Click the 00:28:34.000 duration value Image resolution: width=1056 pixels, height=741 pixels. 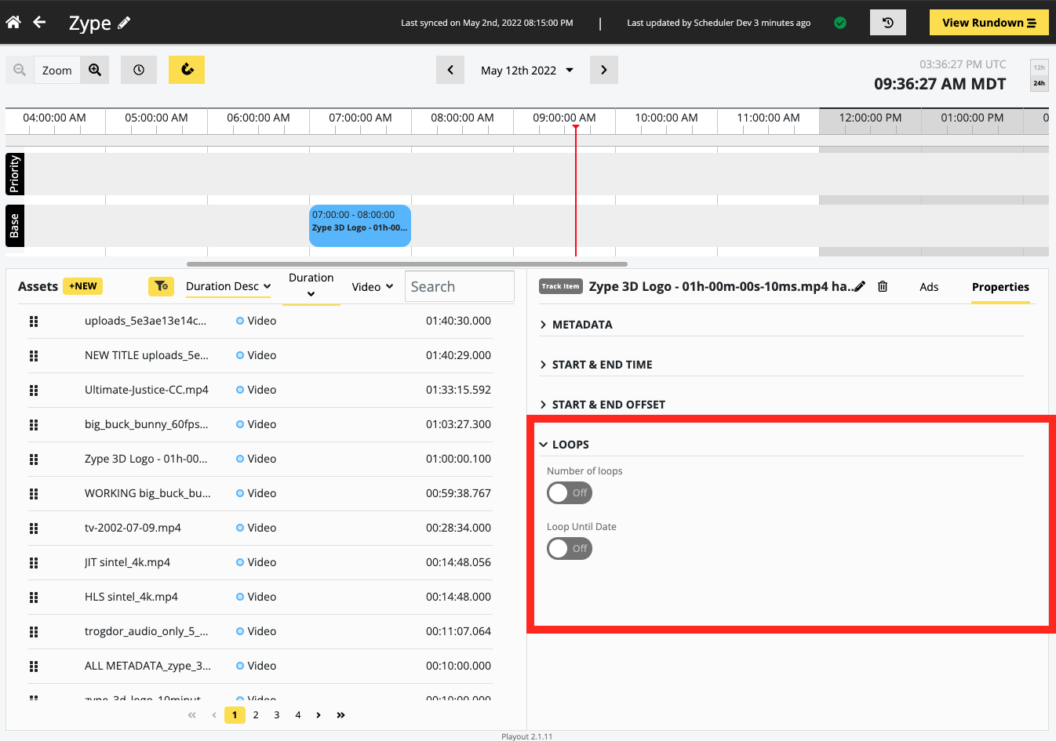(458, 528)
